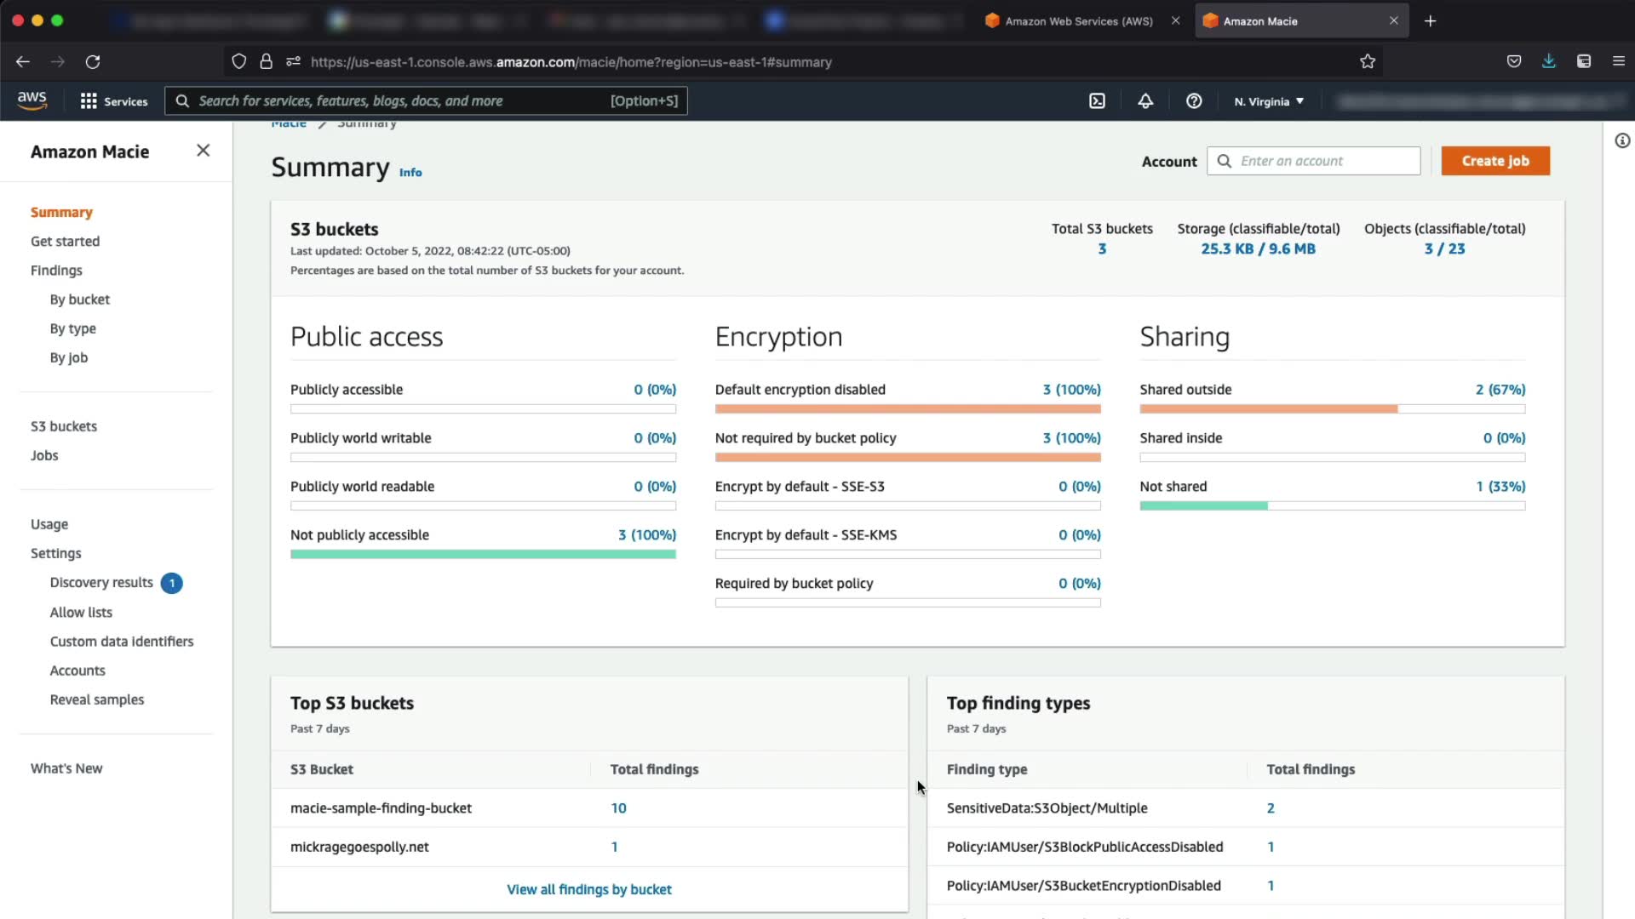Image resolution: width=1635 pixels, height=919 pixels.
Task: Click the Create job button
Action: 1495,161
